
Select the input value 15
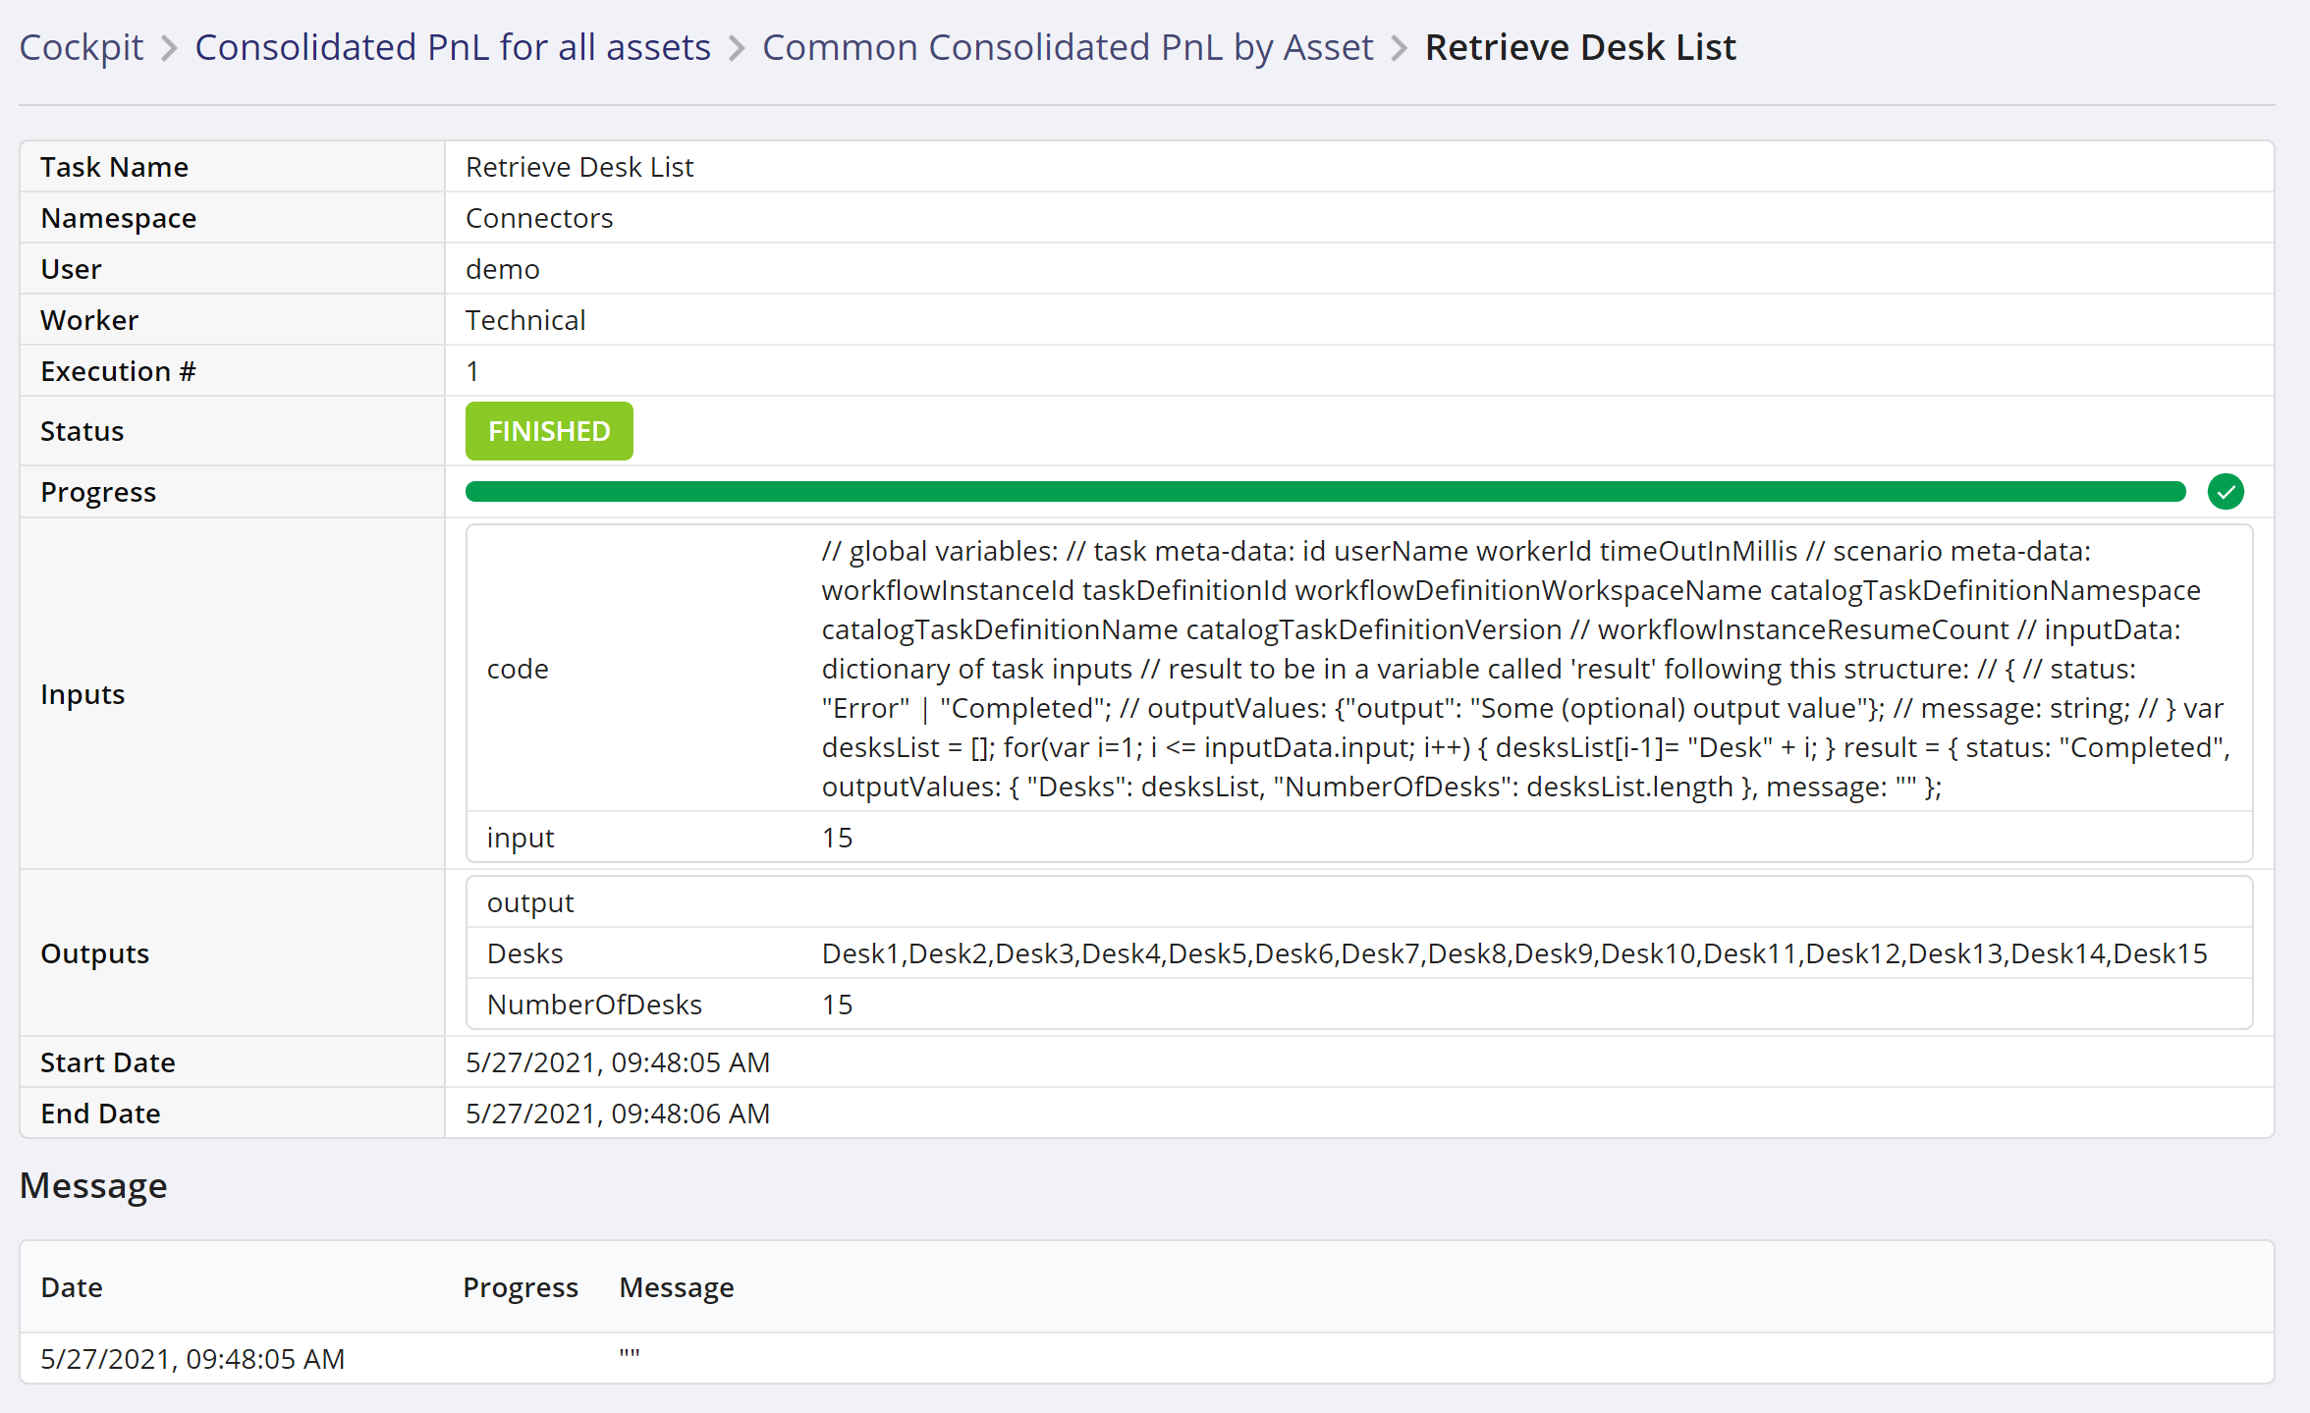837,838
